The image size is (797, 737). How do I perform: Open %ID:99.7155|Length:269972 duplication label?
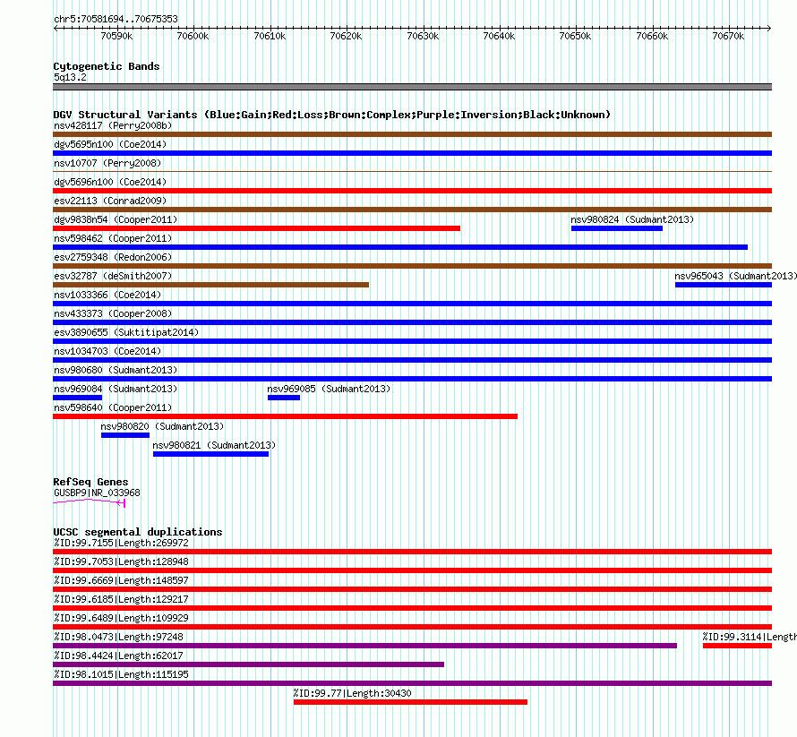tap(121, 543)
